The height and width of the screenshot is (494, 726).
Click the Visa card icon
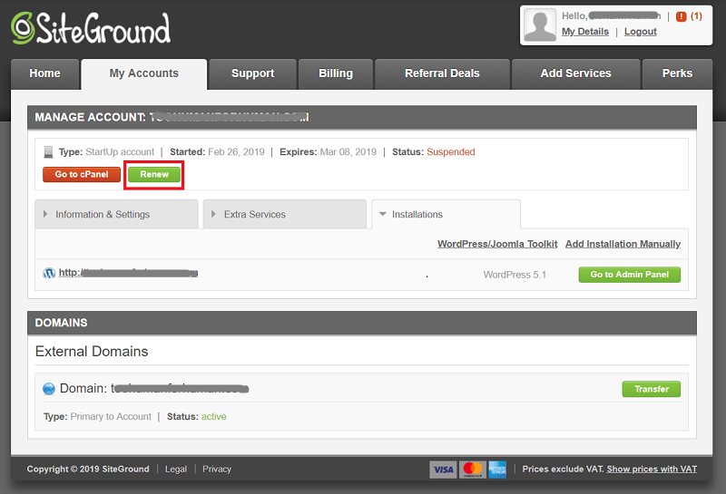click(443, 470)
